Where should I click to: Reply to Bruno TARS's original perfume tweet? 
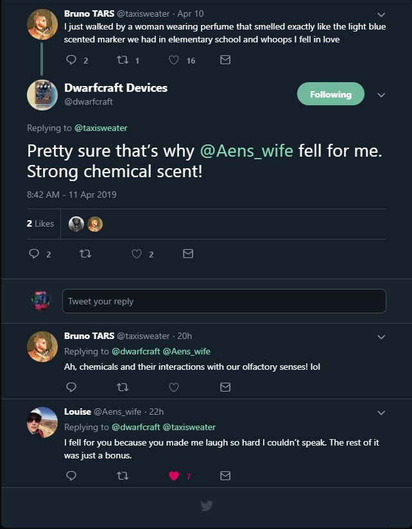[71, 60]
